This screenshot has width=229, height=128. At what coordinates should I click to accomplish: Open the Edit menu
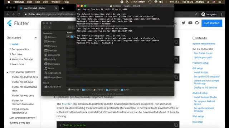point(37,2)
